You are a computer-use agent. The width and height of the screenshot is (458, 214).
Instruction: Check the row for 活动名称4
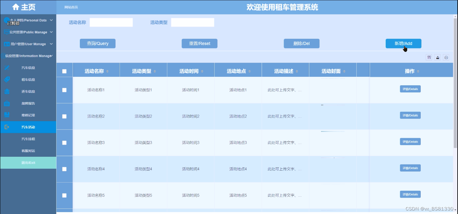tap(64, 169)
